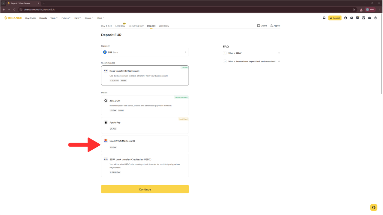
Task: Switch to the Withdraw tab
Action: [164, 26]
